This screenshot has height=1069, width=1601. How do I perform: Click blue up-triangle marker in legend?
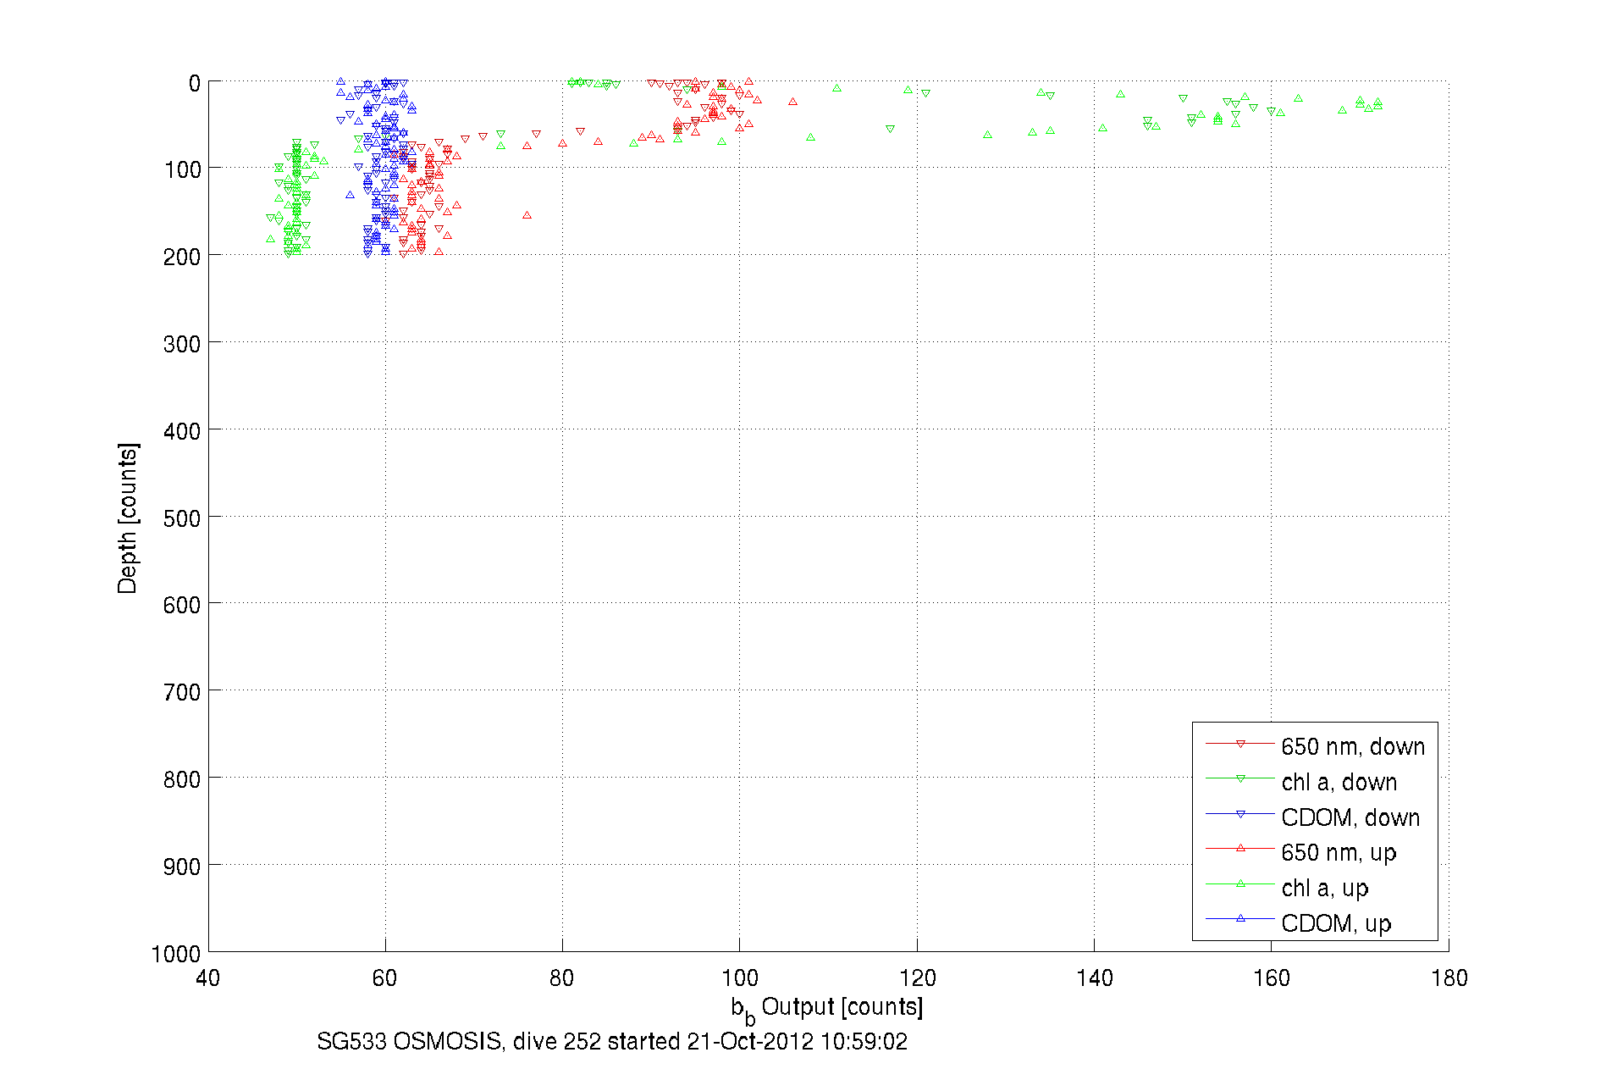click(x=1240, y=918)
